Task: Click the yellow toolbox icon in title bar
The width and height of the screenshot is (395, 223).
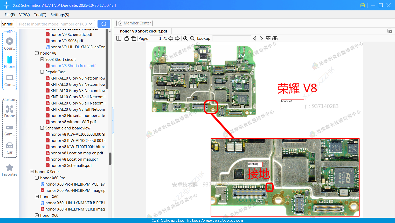Action: 363,5
